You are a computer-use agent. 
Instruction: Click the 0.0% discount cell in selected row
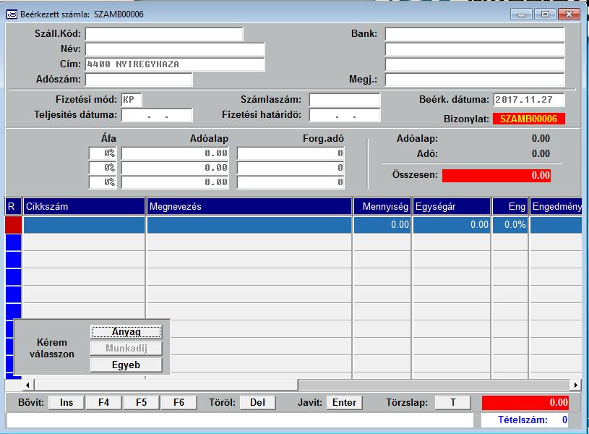point(510,225)
